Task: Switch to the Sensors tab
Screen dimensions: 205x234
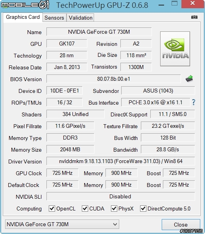Action: tap(54, 18)
